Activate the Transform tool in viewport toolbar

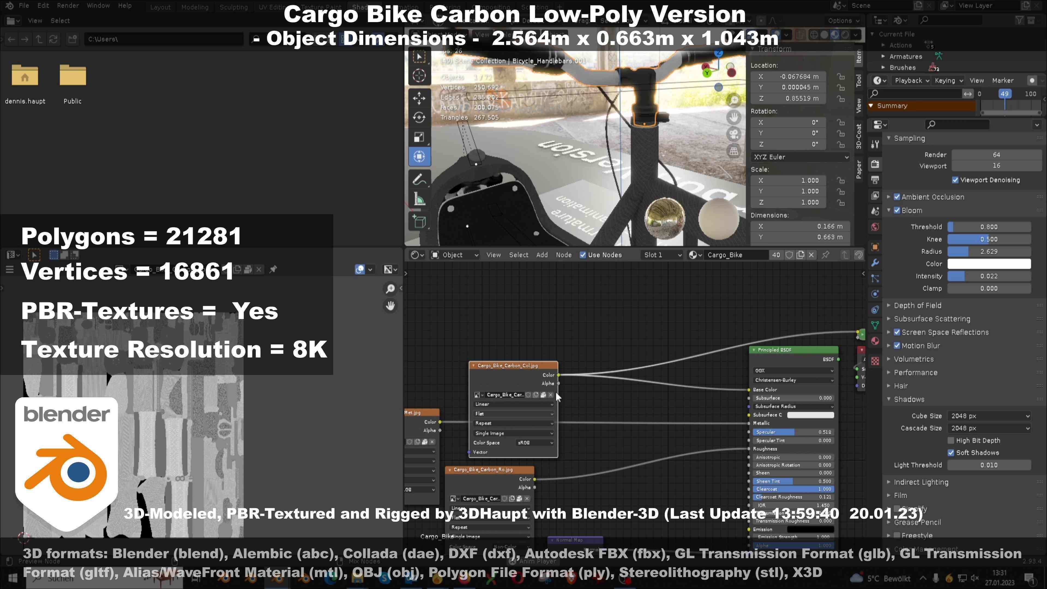(419, 157)
